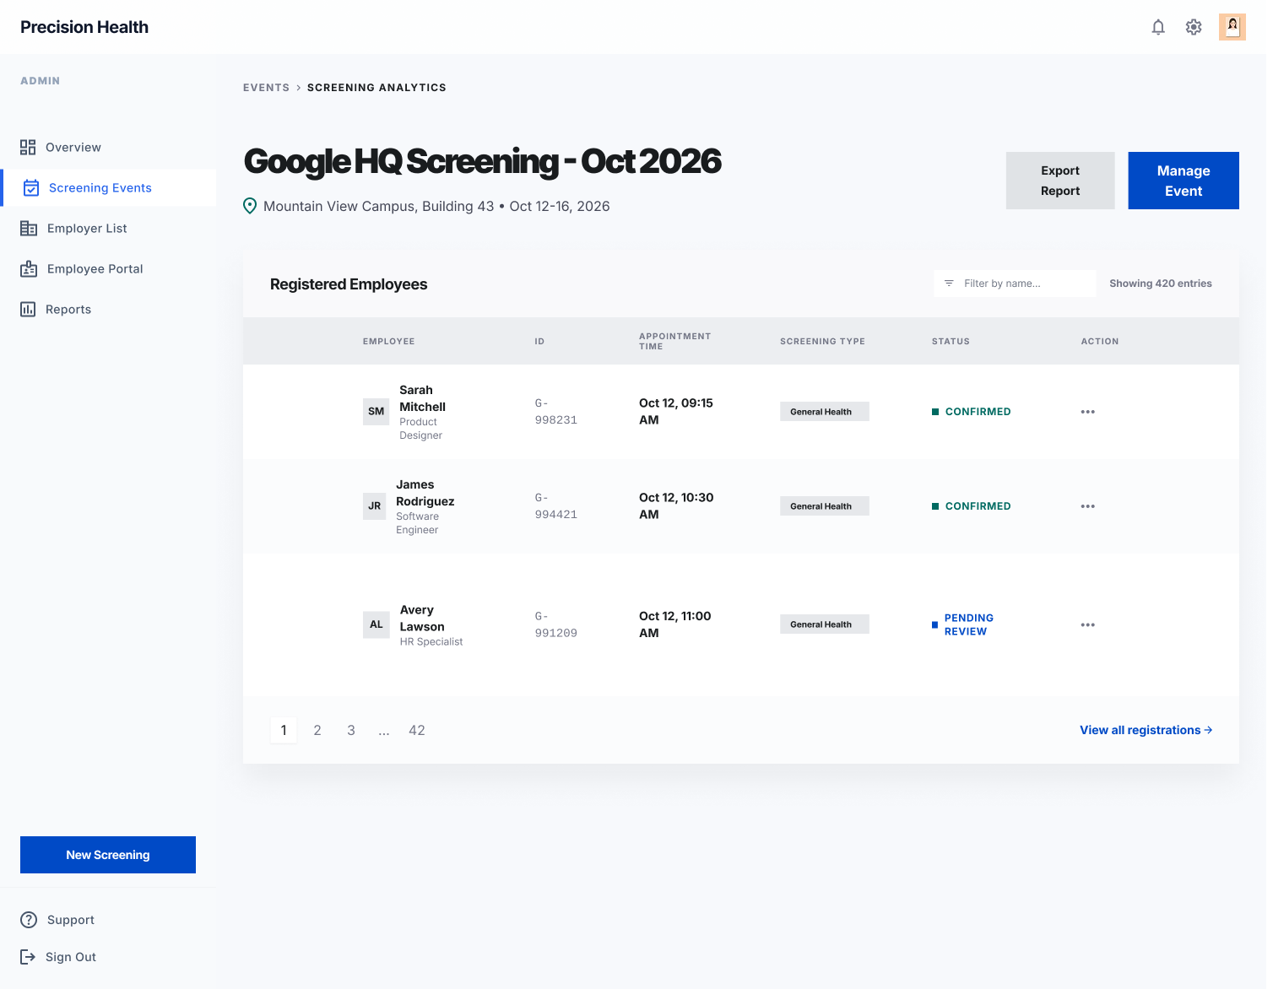This screenshot has height=989, width=1273.
Task: Click Oct 12, 09:15 AM appointment
Action: tap(675, 412)
